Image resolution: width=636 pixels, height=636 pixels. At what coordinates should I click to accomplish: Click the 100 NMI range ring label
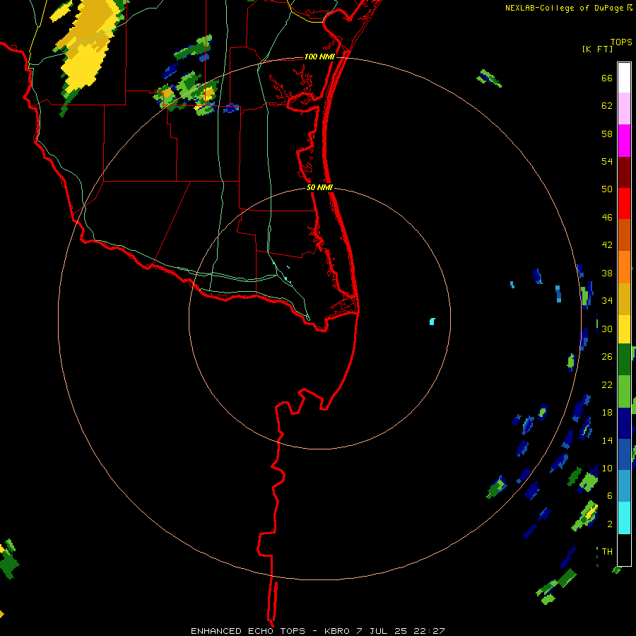(x=319, y=57)
